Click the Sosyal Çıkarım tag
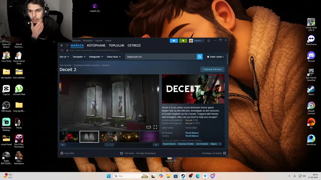 (169, 144)
